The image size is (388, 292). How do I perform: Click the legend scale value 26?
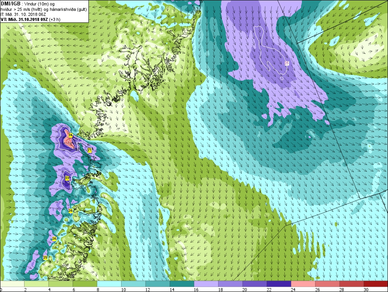[317, 290]
